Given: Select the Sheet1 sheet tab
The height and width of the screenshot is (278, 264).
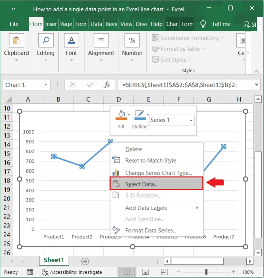Looking at the screenshot, I should [54, 260].
